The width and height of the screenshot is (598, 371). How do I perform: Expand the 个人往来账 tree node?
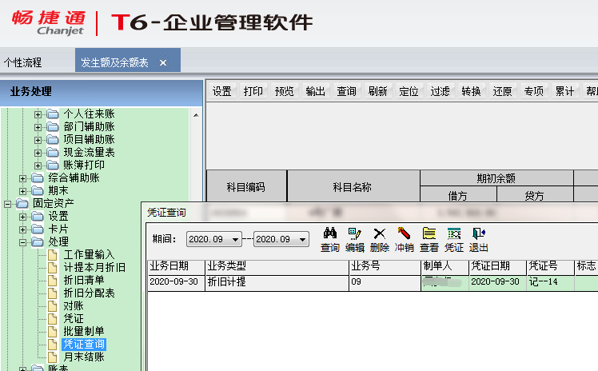click(38, 114)
